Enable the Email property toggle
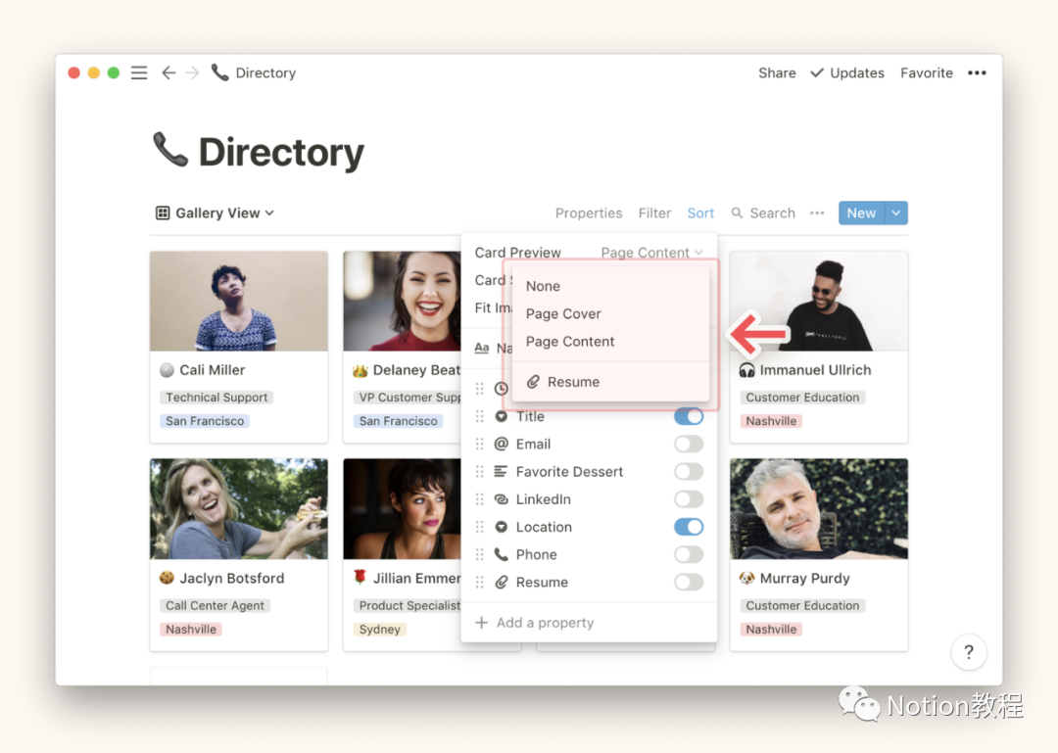Viewport: 1058px width, 753px height. (689, 445)
